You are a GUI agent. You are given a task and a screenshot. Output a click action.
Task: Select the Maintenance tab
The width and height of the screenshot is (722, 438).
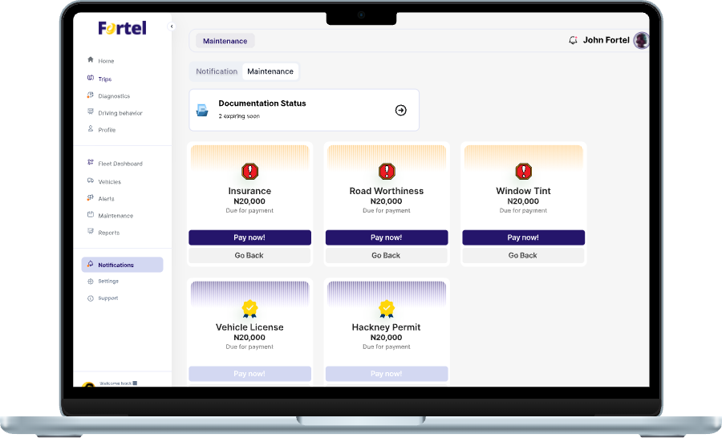270,71
